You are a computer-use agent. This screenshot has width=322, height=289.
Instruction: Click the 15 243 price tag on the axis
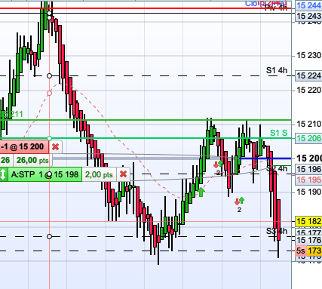[308, 16]
